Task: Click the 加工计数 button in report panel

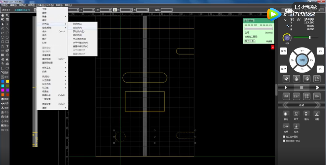Action: (x=250, y=41)
